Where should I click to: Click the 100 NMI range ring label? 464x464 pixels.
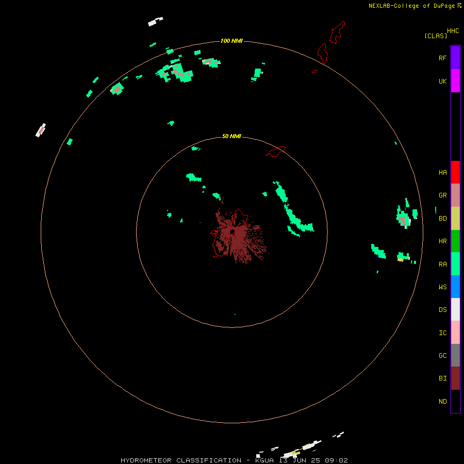click(231, 41)
